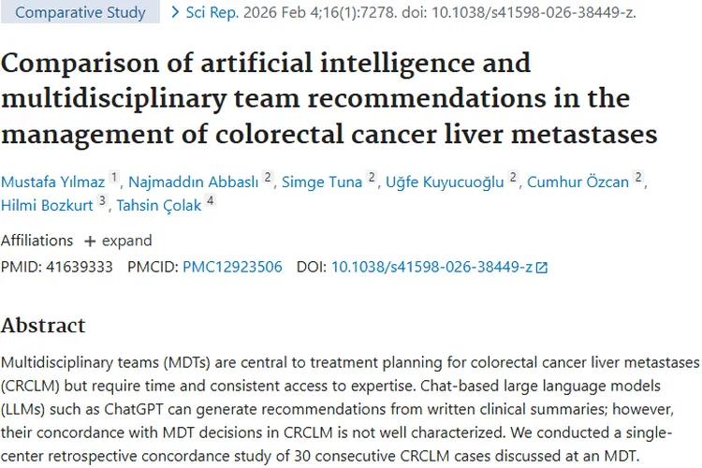Open the DOI external link icon
Image resolution: width=702 pixels, height=468 pixels.
542,268
